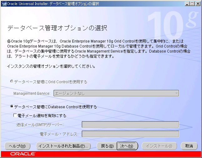
Task: Select the Database Control radio button
Action: point(12,106)
